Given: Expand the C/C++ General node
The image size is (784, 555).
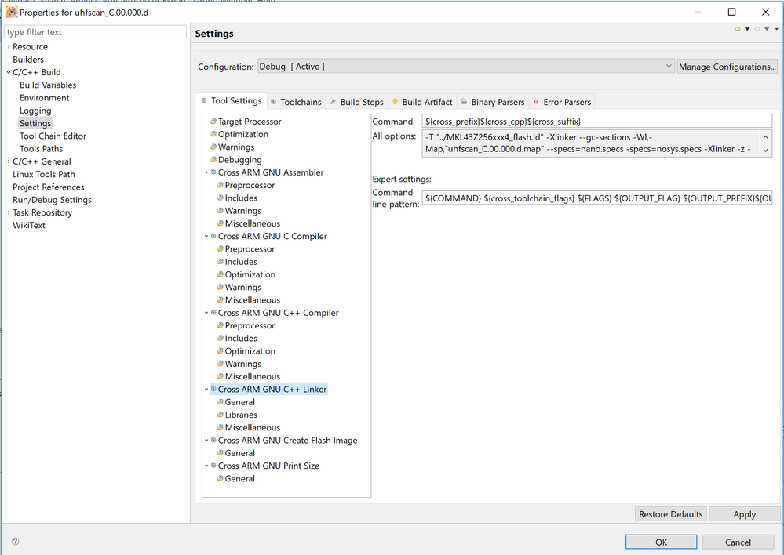Looking at the screenshot, I should (8, 161).
